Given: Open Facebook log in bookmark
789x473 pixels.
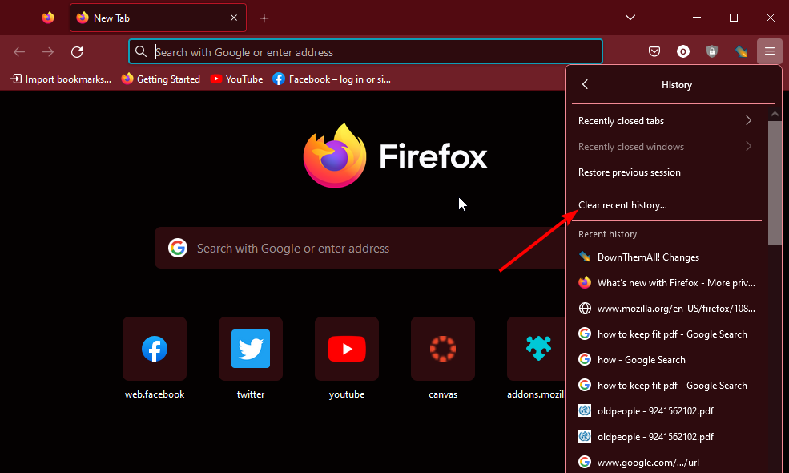Looking at the screenshot, I should click(x=332, y=79).
